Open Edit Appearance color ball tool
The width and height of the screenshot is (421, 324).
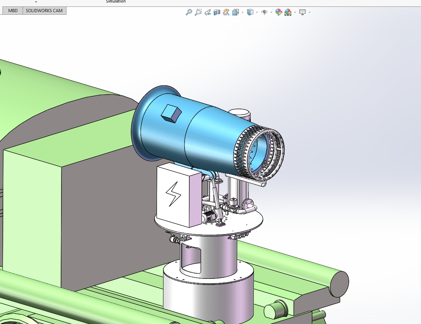pos(279,12)
